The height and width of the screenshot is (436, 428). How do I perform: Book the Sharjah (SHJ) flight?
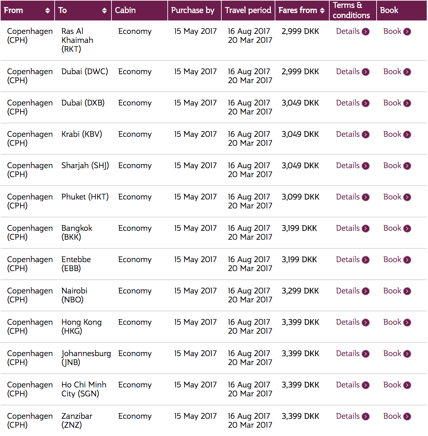tap(392, 166)
